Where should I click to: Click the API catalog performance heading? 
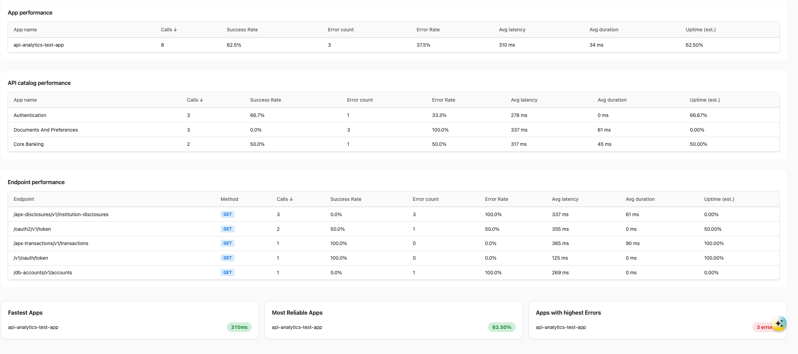39,83
